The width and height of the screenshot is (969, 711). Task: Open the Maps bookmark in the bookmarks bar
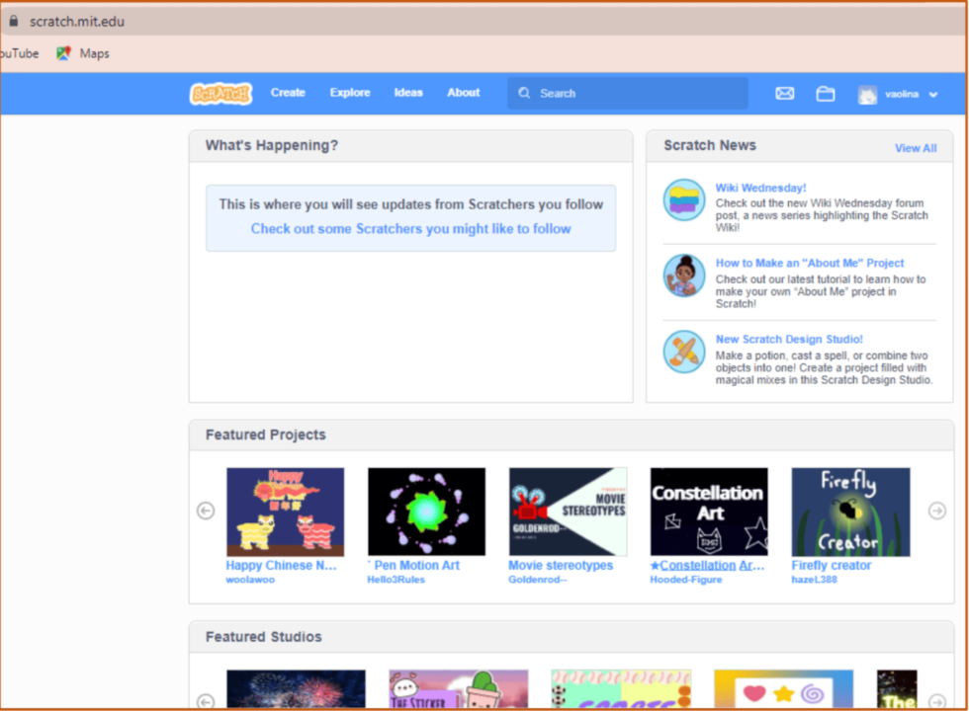[x=82, y=53]
